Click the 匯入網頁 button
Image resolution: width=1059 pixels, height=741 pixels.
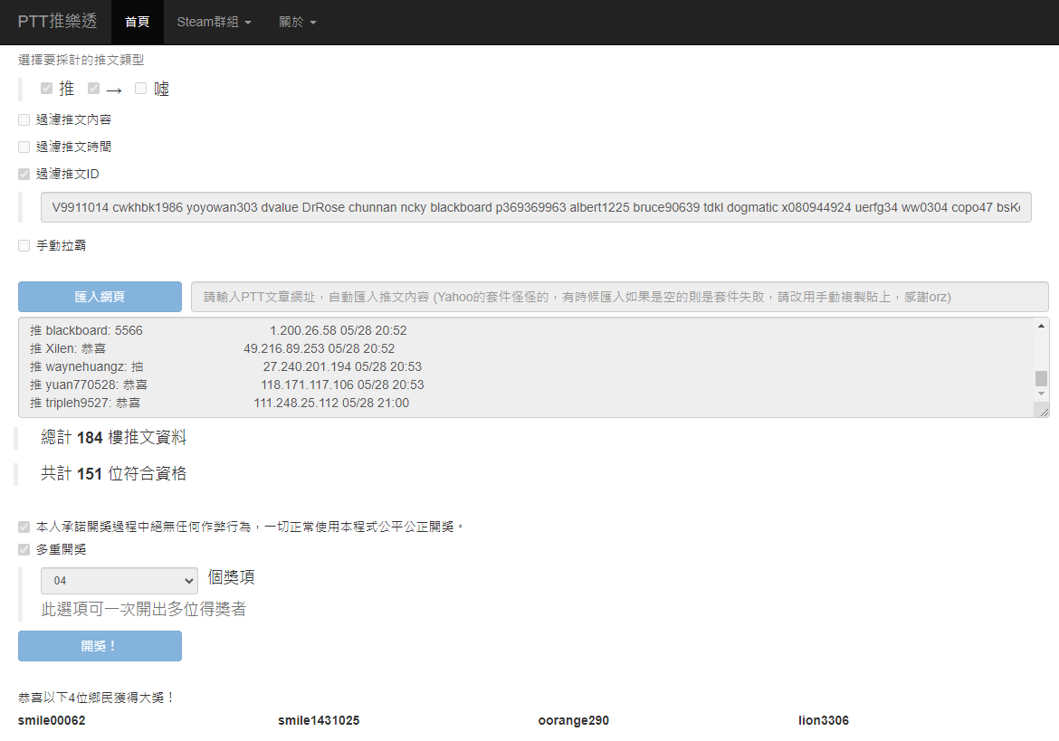coord(100,297)
